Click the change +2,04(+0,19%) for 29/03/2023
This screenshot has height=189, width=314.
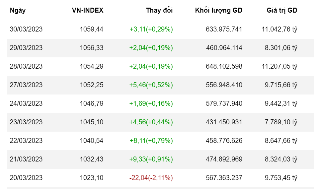tap(151, 48)
